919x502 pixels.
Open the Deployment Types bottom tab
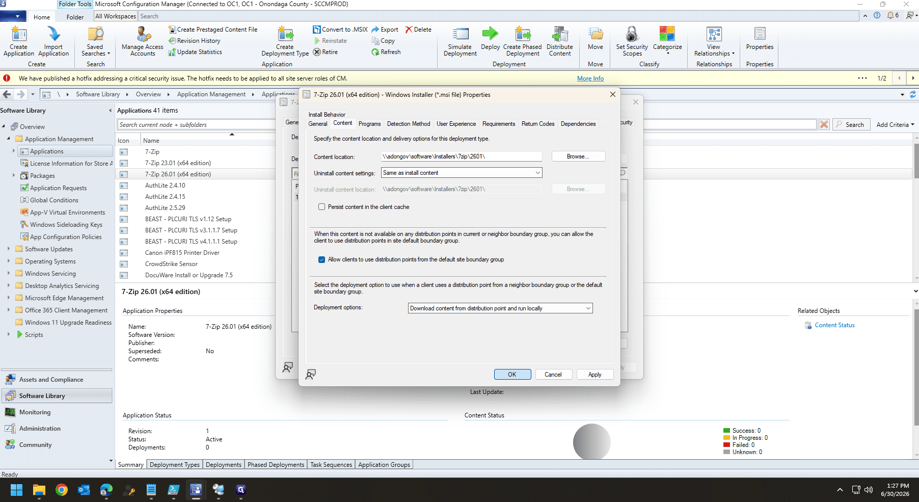(175, 465)
